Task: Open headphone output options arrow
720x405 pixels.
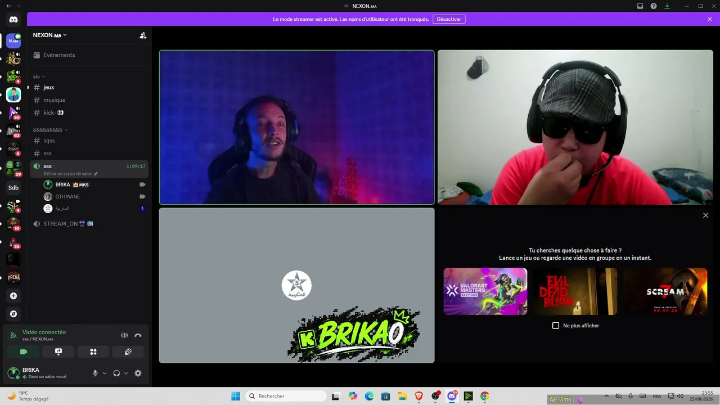Action: pos(125,373)
